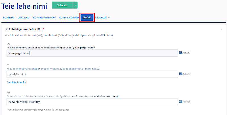This screenshot has width=227, height=115.
Task: Switch to the PÕHISISU tab
Action: tap(9, 18)
